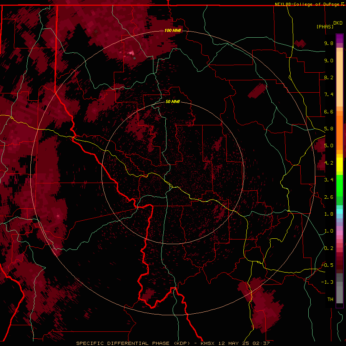Screen dimensions: 346x346
Task: Click the 8.2 scale value
Action: click(x=329, y=77)
